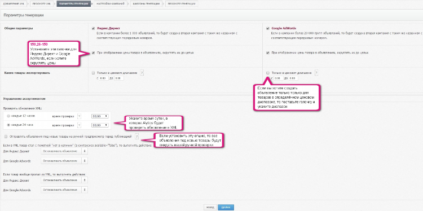Enable the Яндекс.Директ checkbox
The height and width of the screenshot is (211, 423).
coord(93,28)
